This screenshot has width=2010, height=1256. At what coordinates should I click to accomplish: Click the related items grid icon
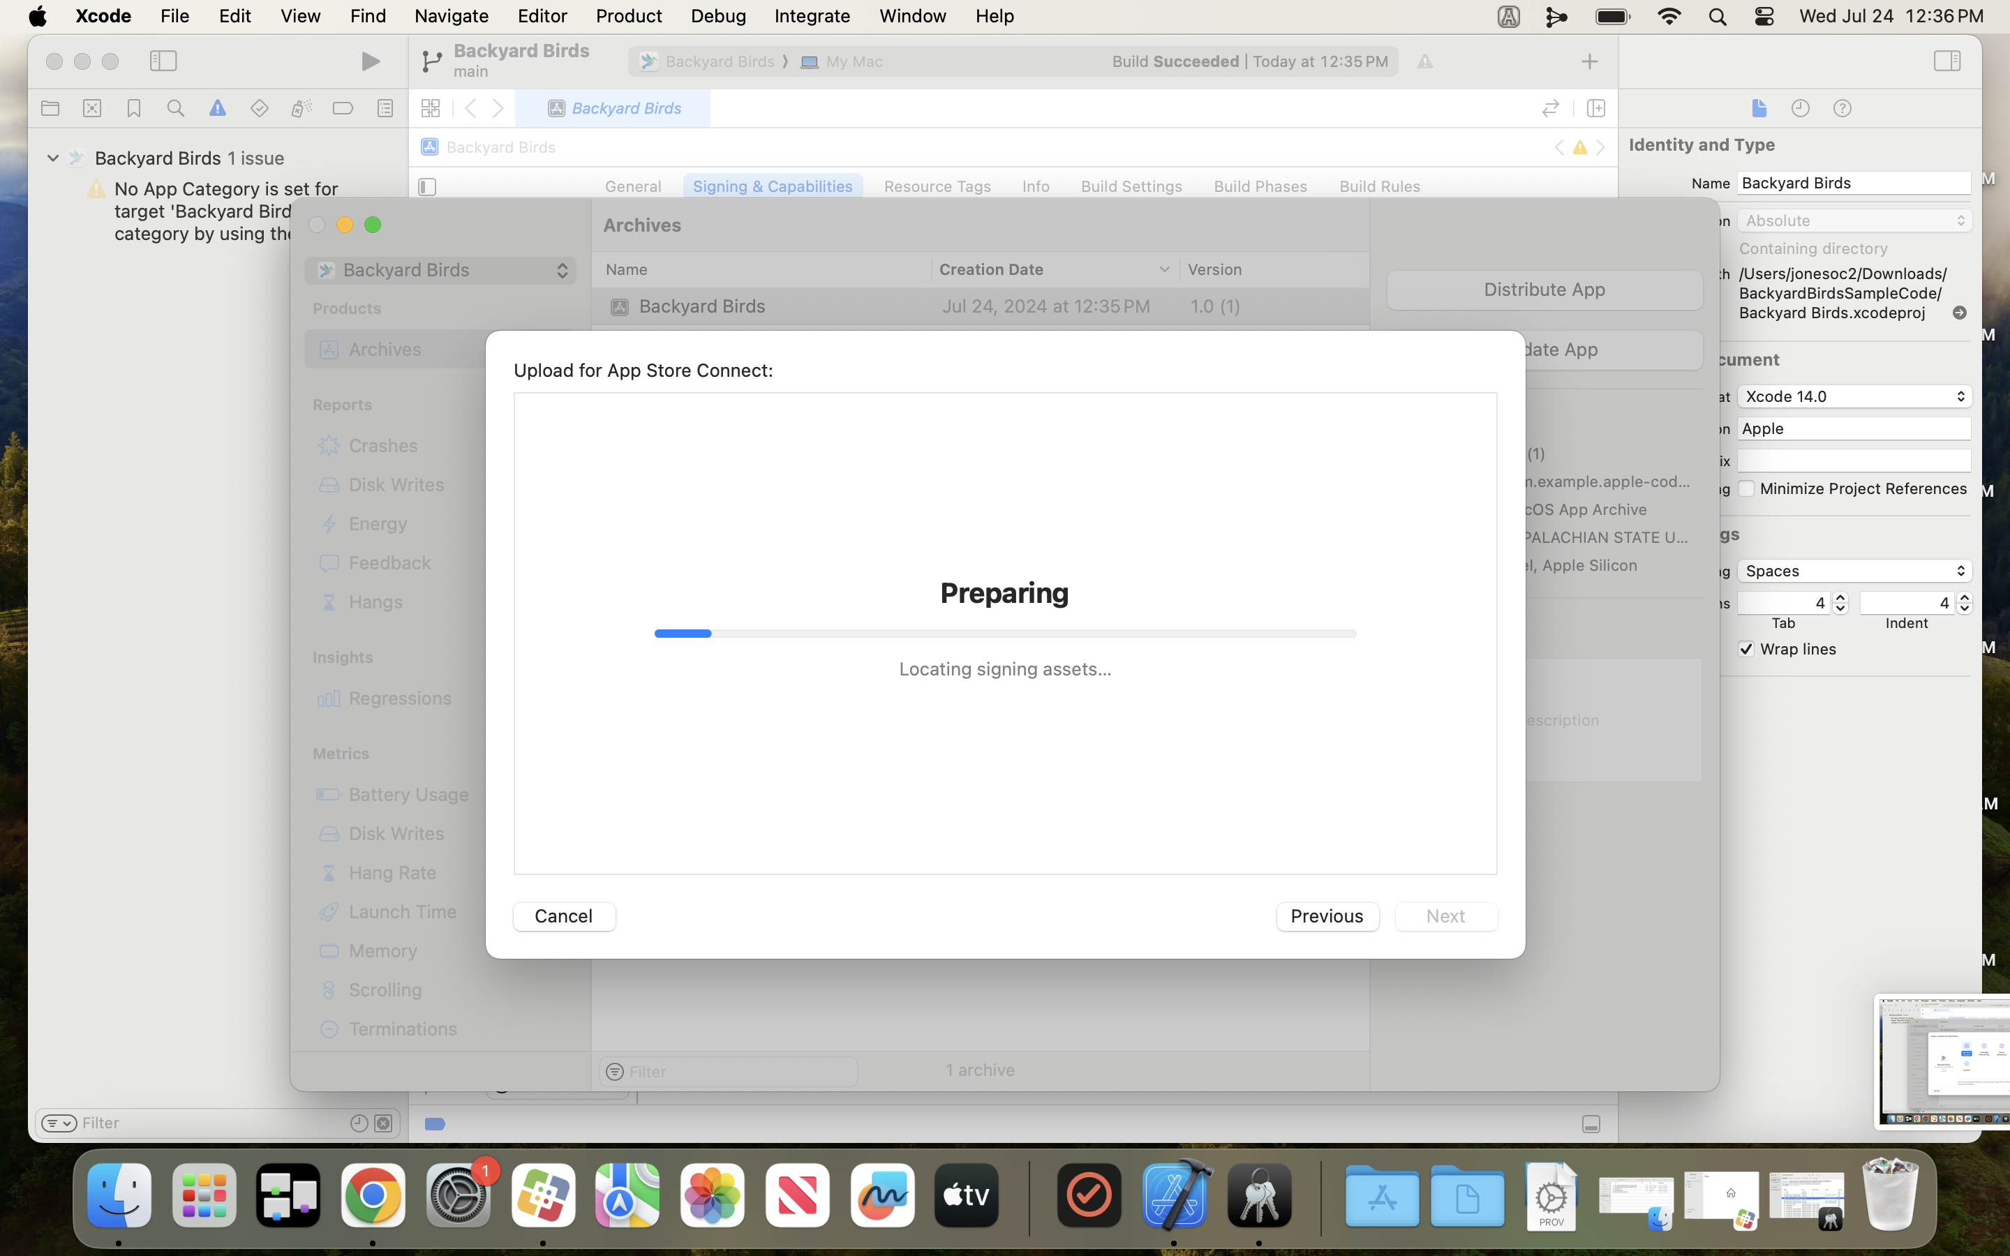coord(430,108)
